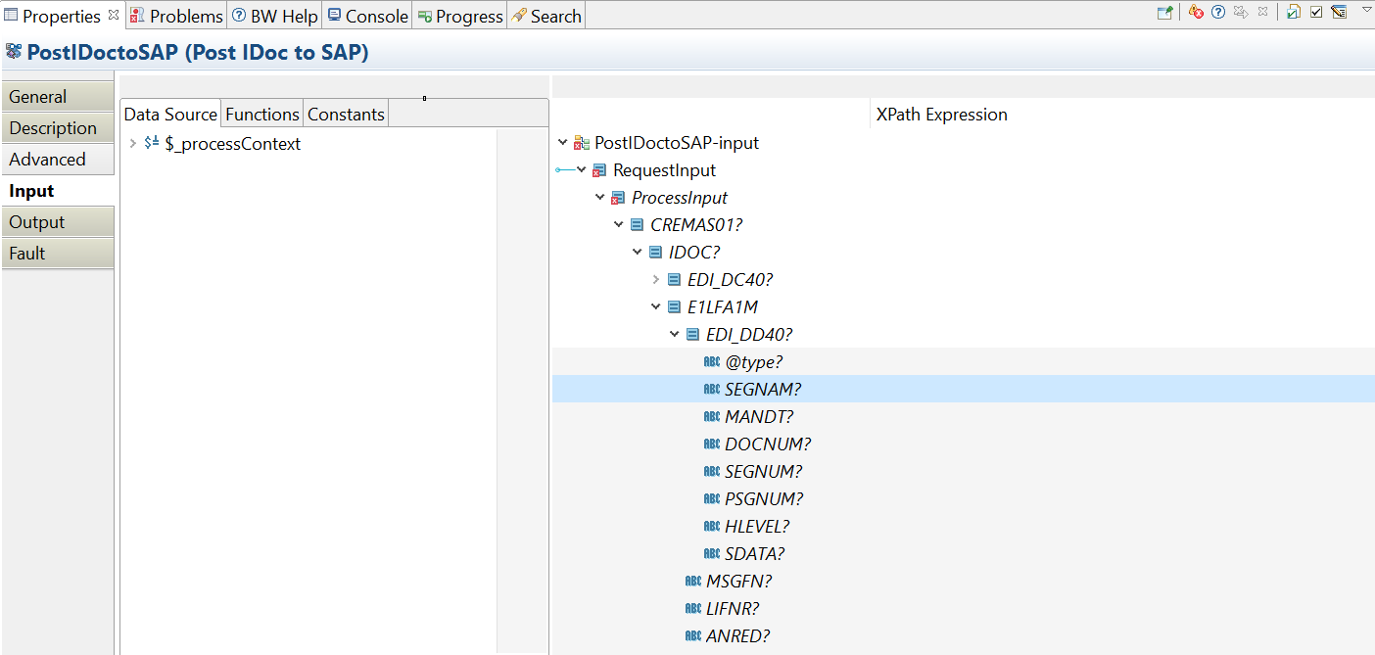Select the SDATA? field in input tree
Screen dimensions: 1375x655
[x=754, y=554]
